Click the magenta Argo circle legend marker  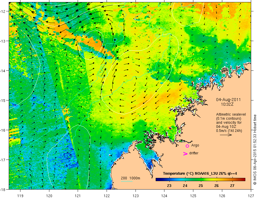187,146
